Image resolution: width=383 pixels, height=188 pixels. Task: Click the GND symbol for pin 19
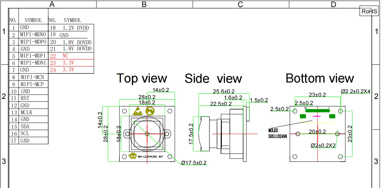[x=64, y=35]
